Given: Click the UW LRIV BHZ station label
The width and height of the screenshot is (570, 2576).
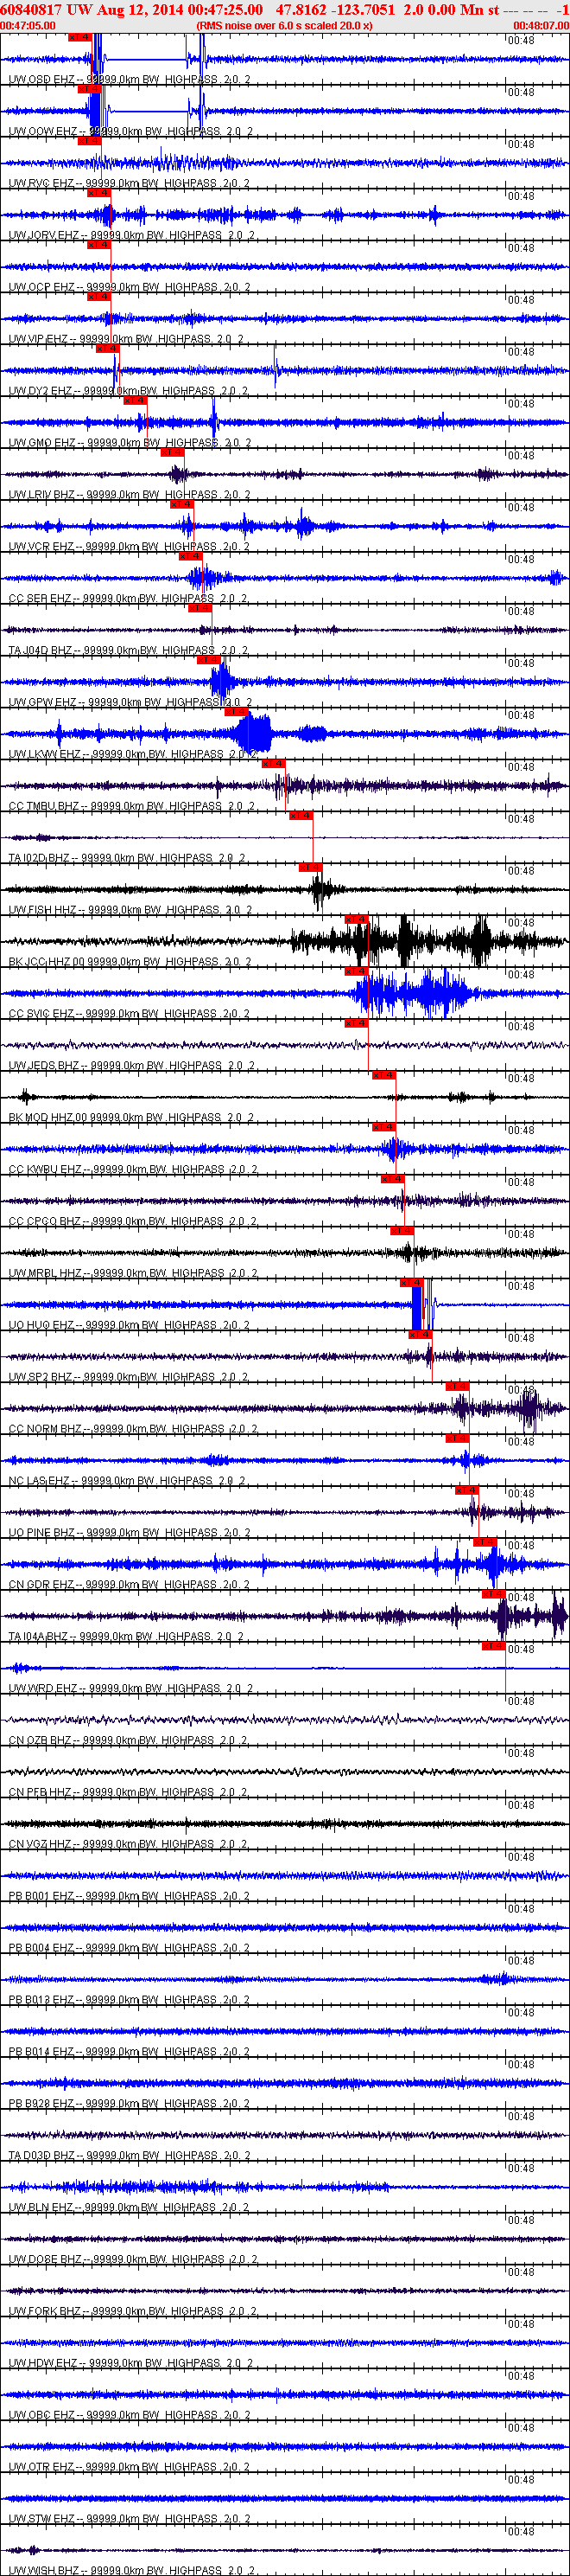Looking at the screenshot, I should point(130,495).
